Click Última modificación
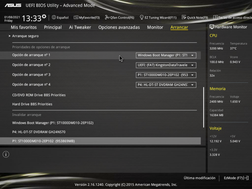Image resolution: width=252 pixels, height=189 pixels. tap(199, 178)
